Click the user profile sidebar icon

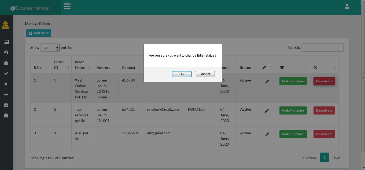[6, 52]
